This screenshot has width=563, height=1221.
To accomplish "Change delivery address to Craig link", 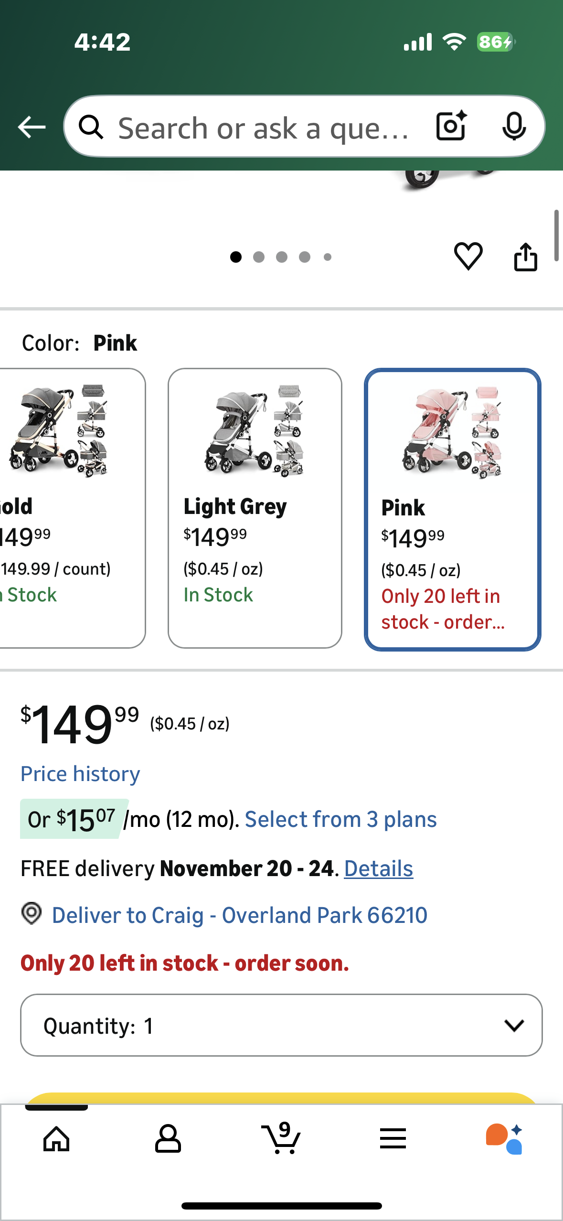I will pos(239,915).
